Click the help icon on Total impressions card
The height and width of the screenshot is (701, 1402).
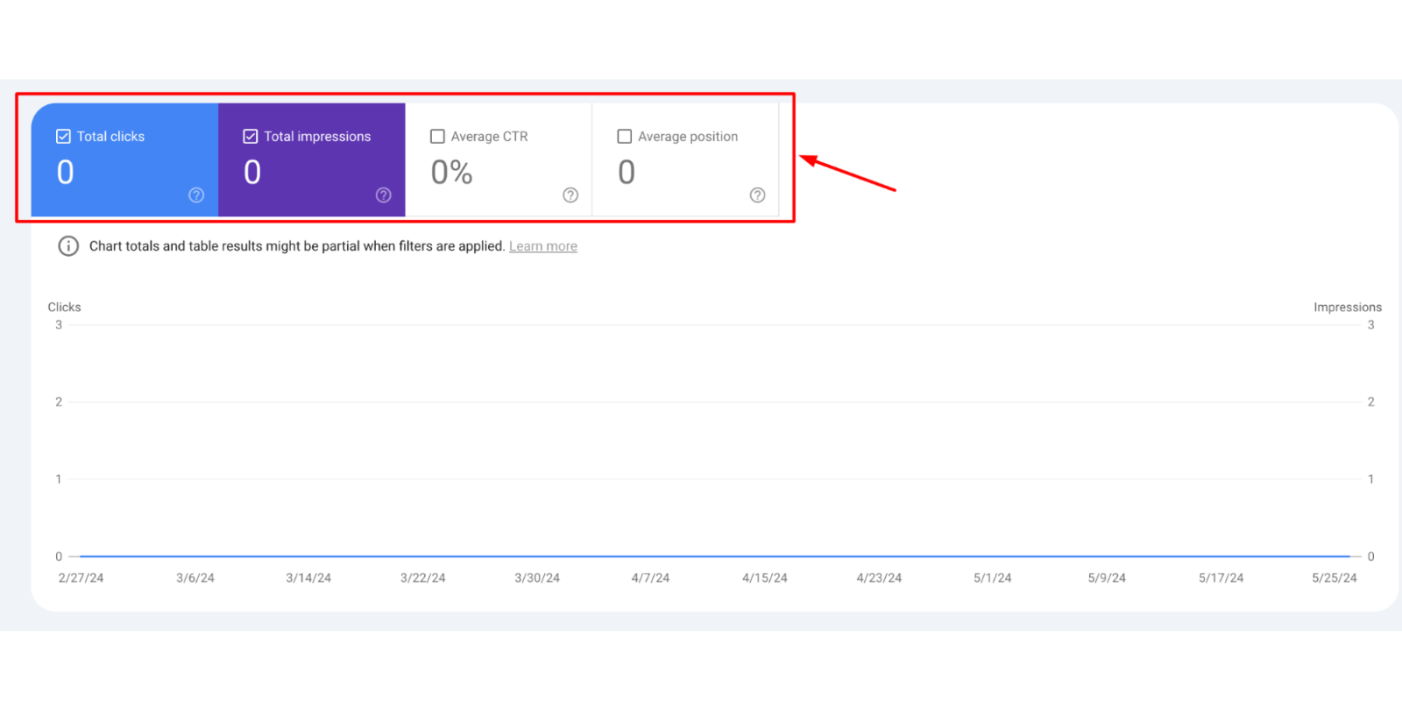pos(383,195)
